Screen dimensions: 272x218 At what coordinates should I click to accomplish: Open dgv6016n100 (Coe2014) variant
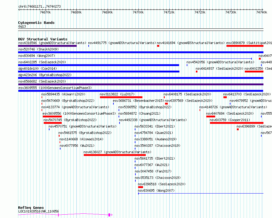click(38, 68)
